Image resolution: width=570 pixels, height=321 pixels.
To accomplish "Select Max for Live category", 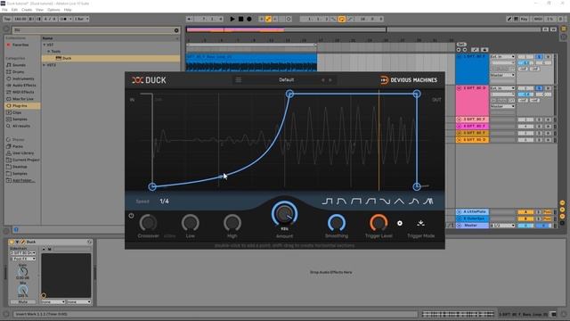I will pyautogui.click(x=22, y=99).
